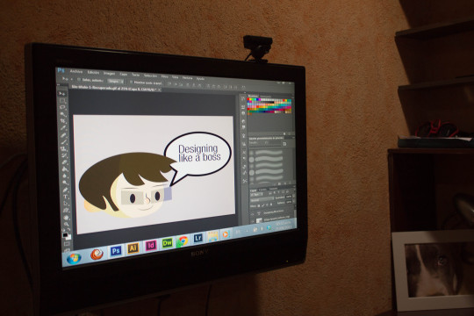Click the Windows Start orb
The image size is (474, 316).
coord(74,259)
